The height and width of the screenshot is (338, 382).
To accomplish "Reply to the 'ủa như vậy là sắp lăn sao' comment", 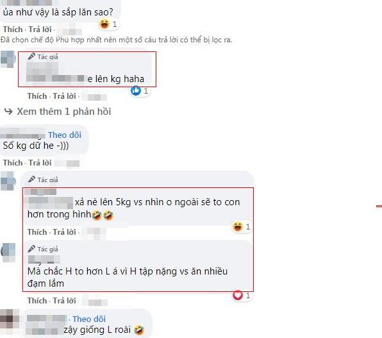I will 40,30.
